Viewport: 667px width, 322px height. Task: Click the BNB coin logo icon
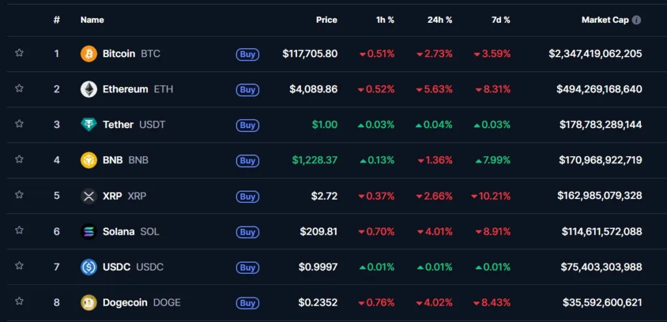(89, 160)
